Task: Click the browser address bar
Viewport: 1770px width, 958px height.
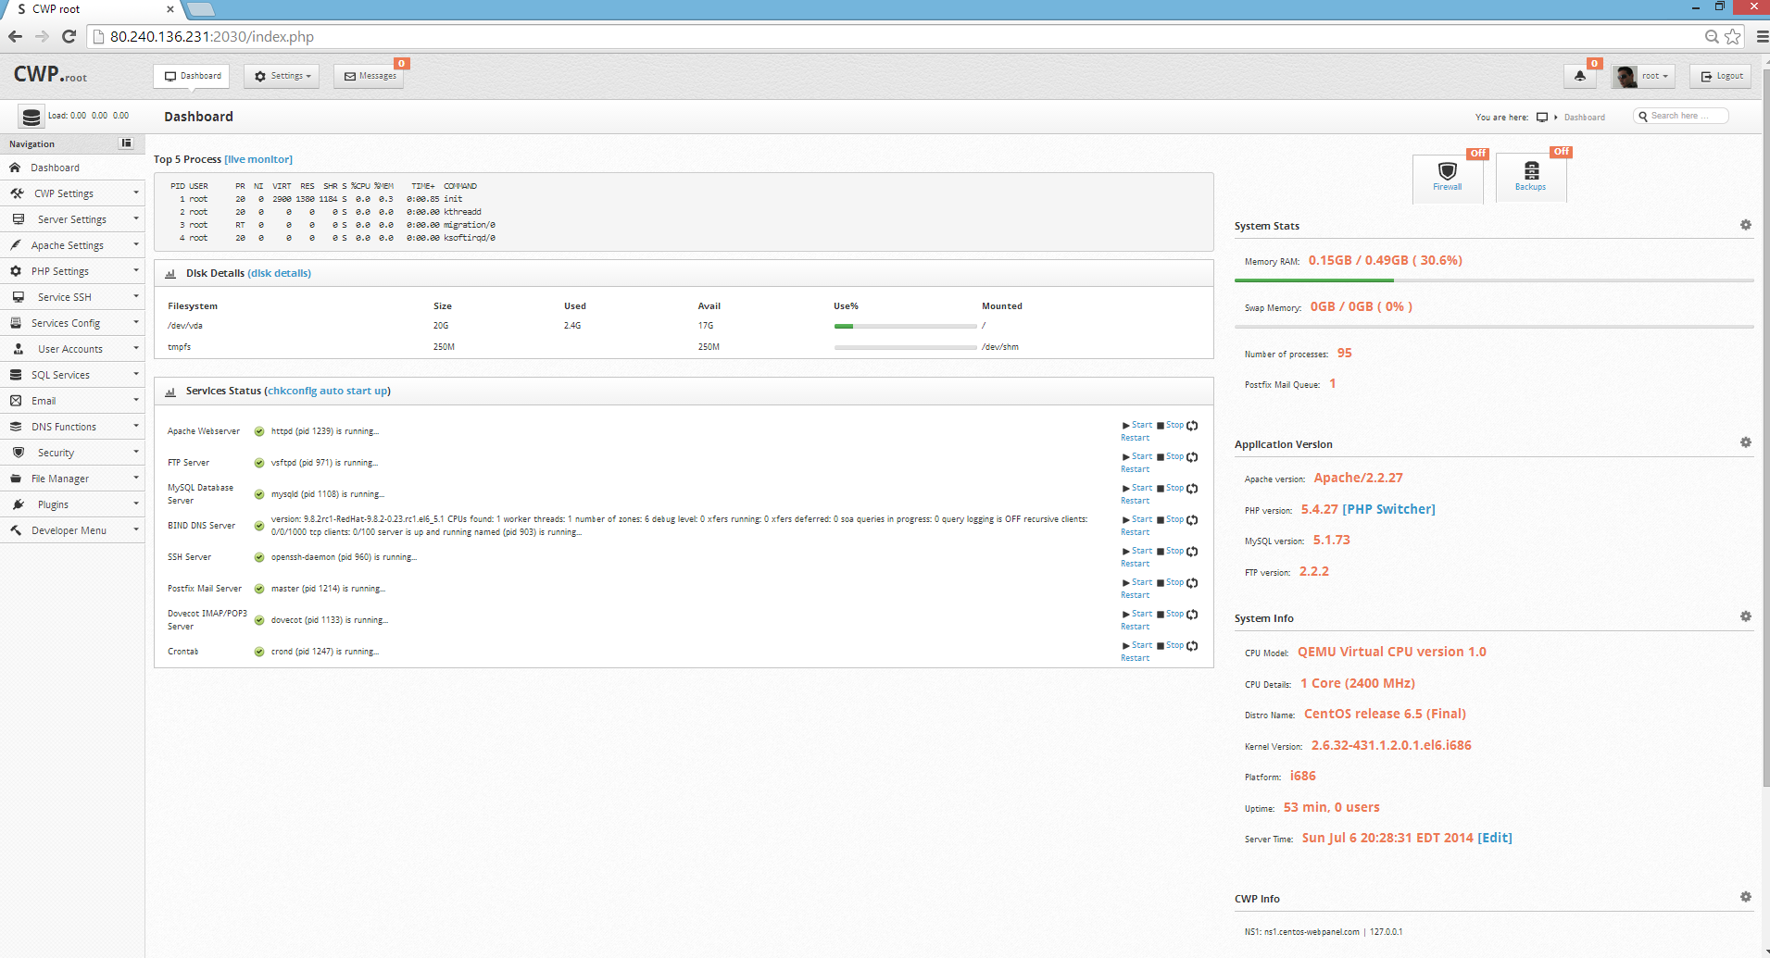Action: 894,36
